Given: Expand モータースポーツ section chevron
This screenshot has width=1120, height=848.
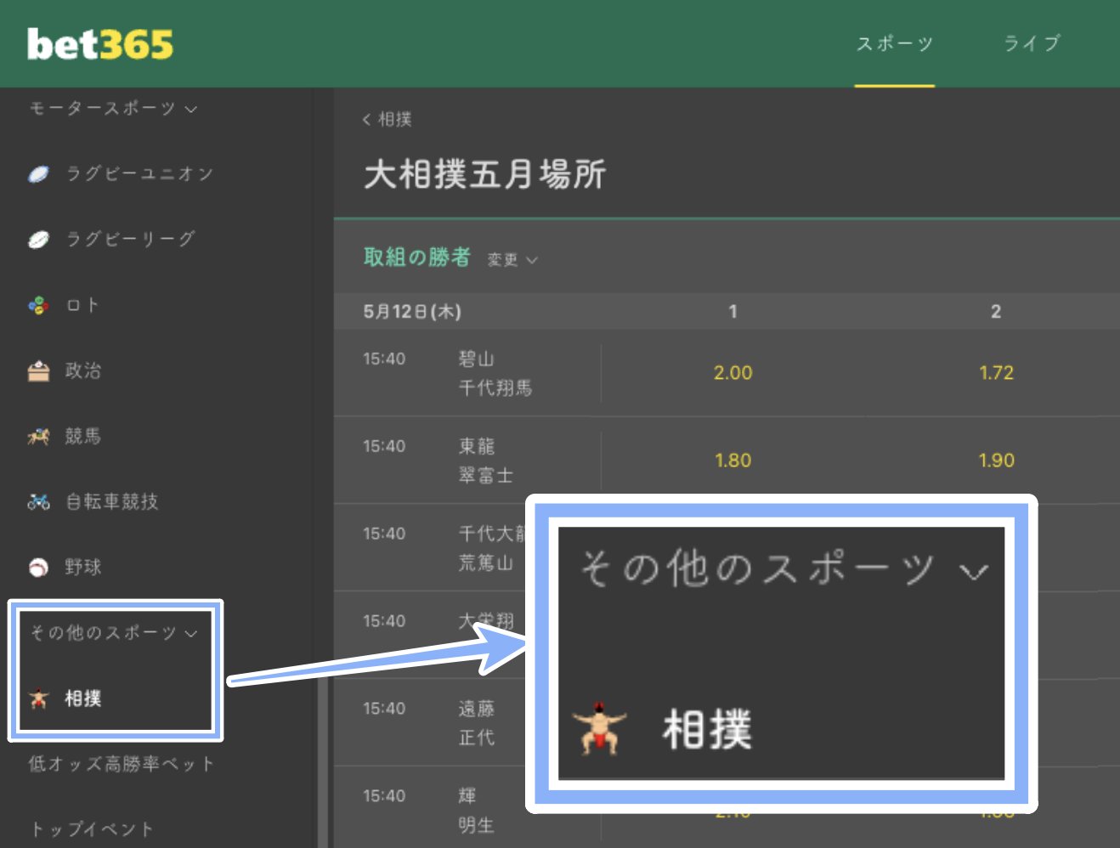Looking at the screenshot, I should (x=190, y=110).
